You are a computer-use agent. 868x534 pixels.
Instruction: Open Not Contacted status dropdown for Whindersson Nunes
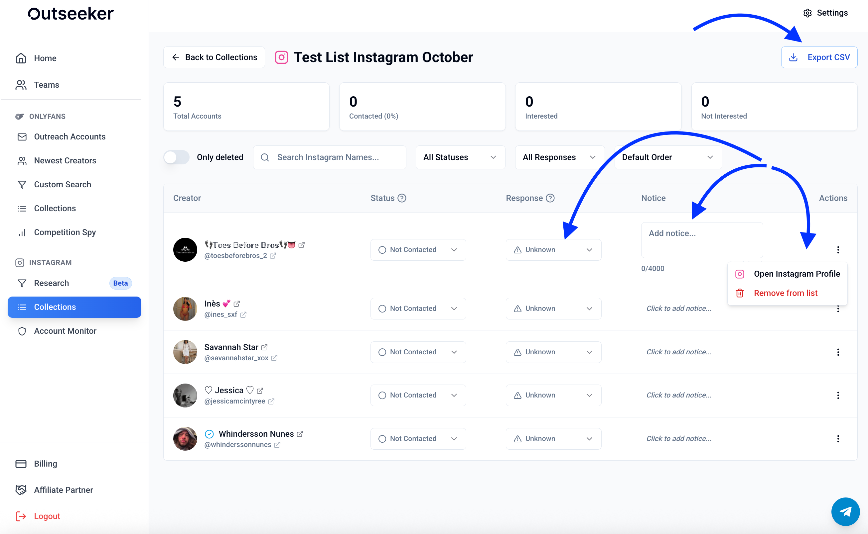[x=418, y=439]
